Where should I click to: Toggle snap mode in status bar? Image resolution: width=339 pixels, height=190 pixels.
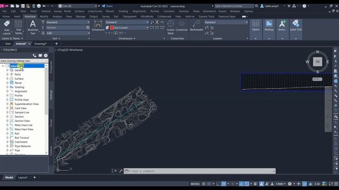point(209,184)
